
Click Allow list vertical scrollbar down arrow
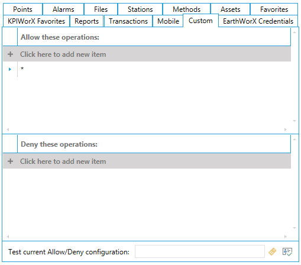pos(294,121)
